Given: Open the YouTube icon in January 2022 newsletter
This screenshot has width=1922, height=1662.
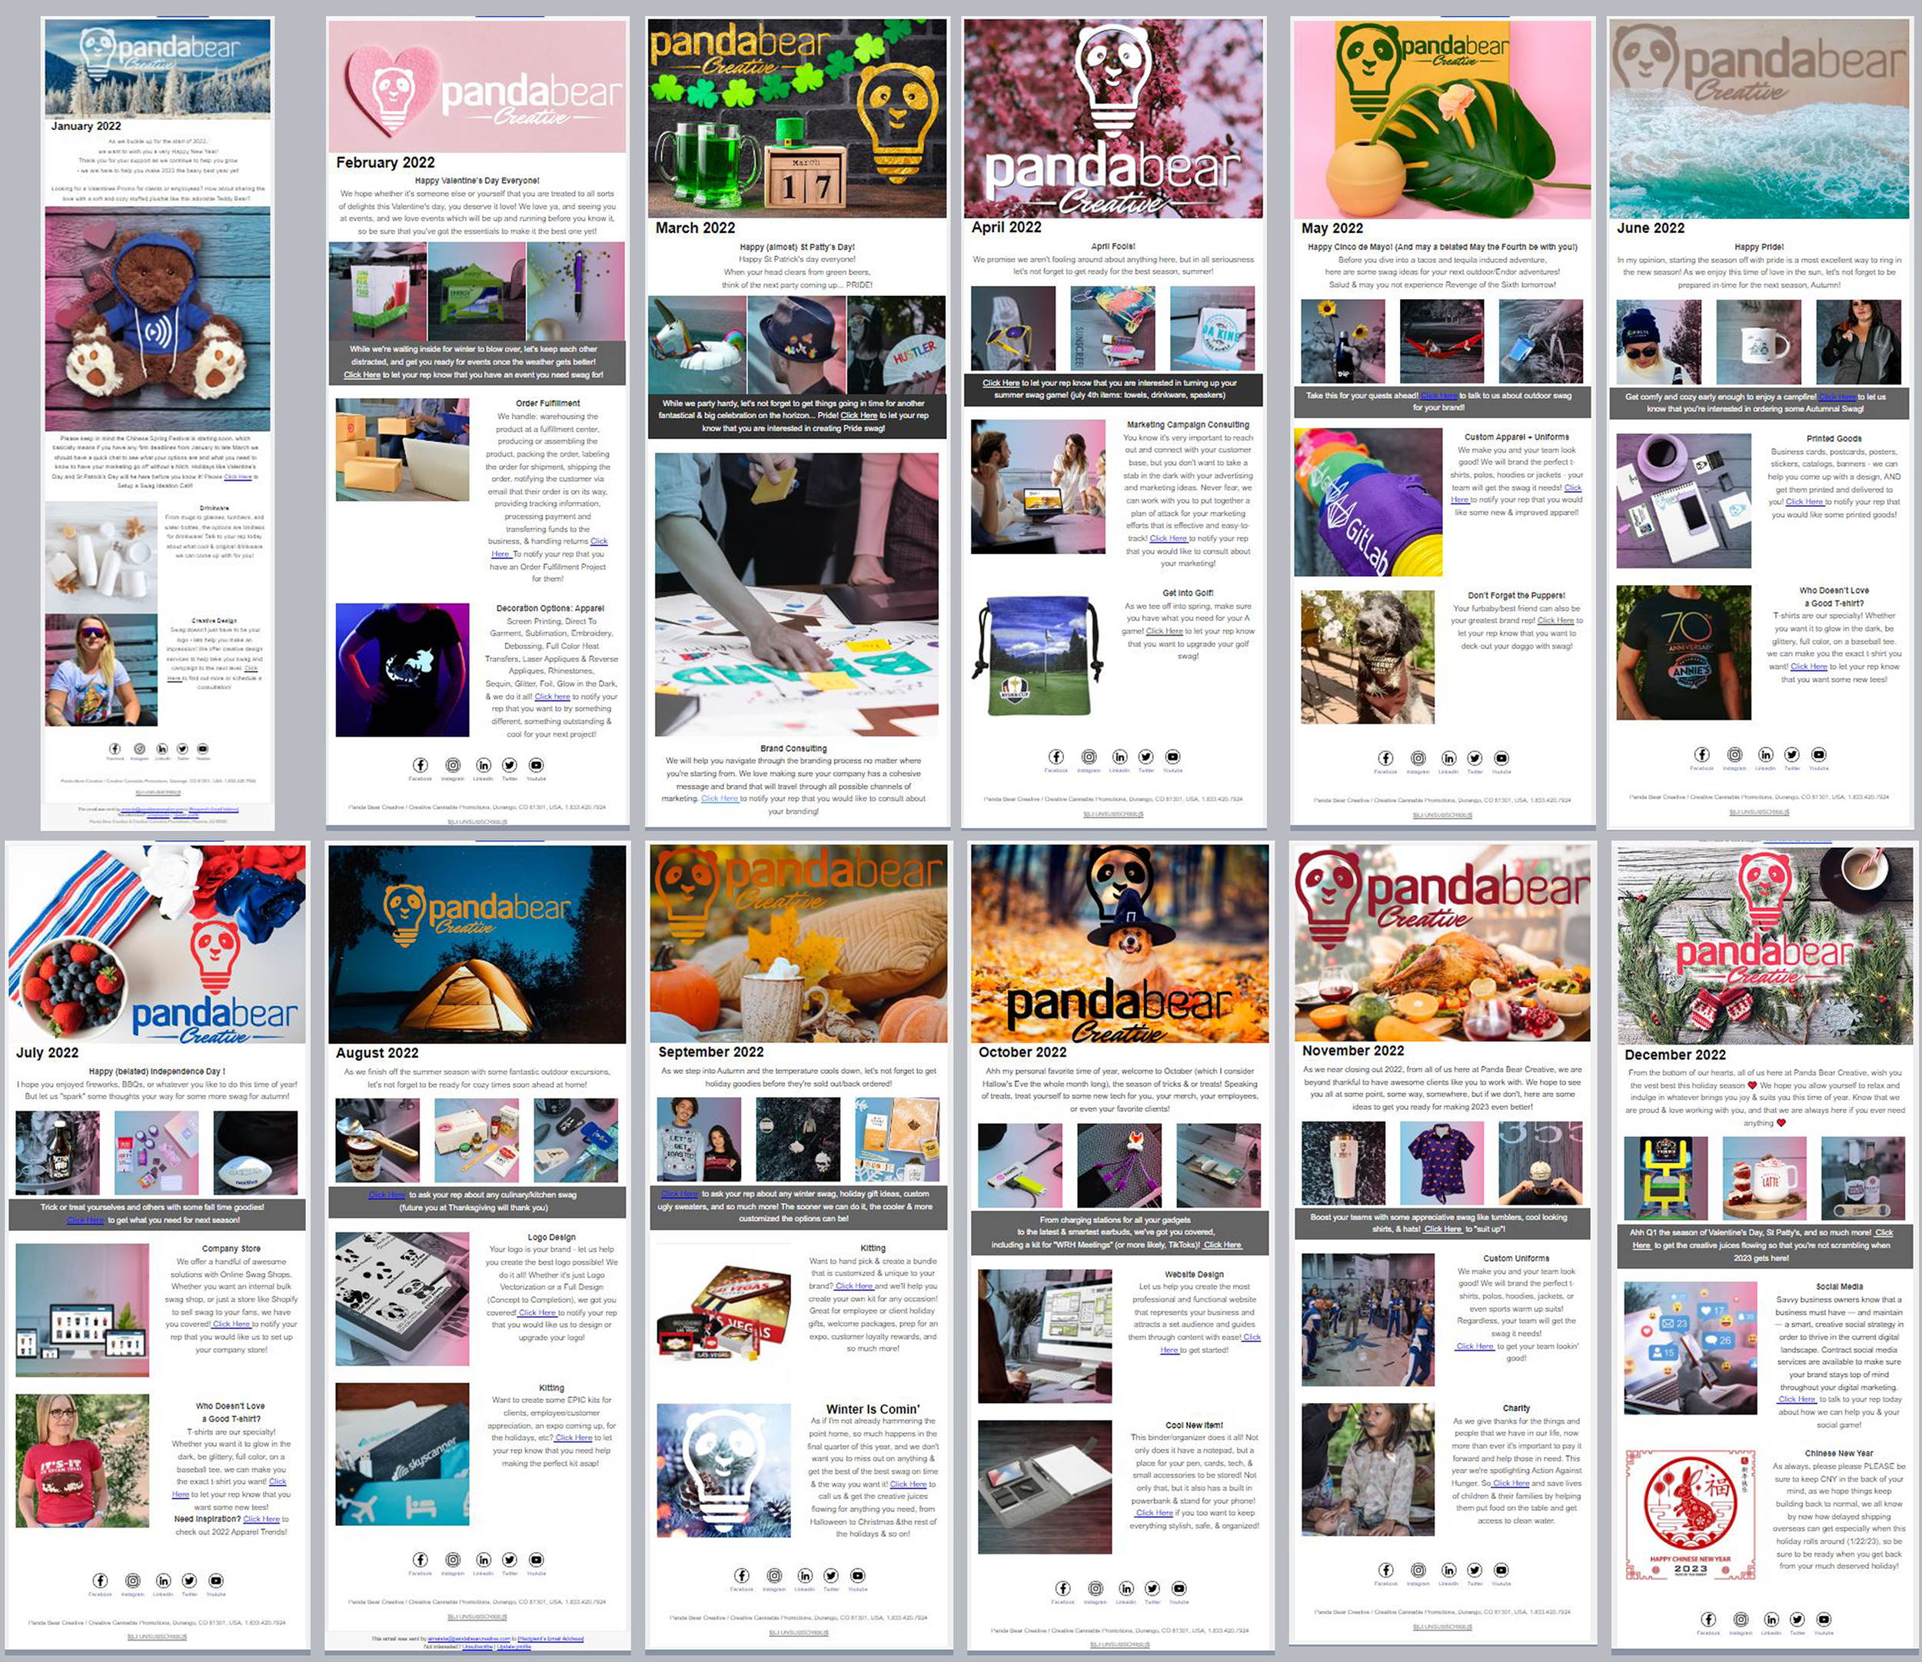Looking at the screenshot, I should pos(203,749).
